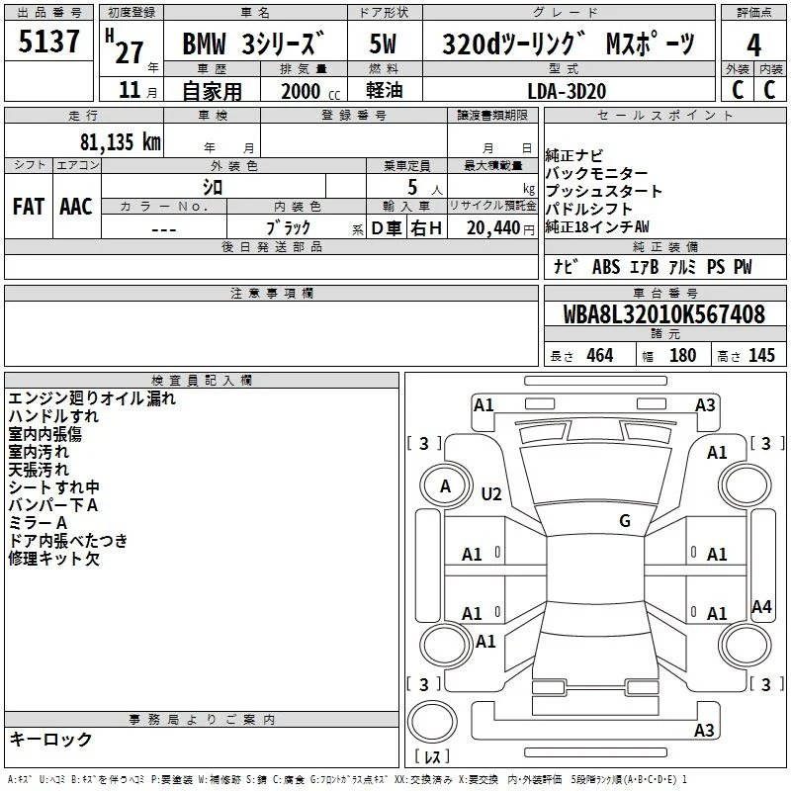
Task: Select the vehicle history value 自家用
Action: (212, 91)
